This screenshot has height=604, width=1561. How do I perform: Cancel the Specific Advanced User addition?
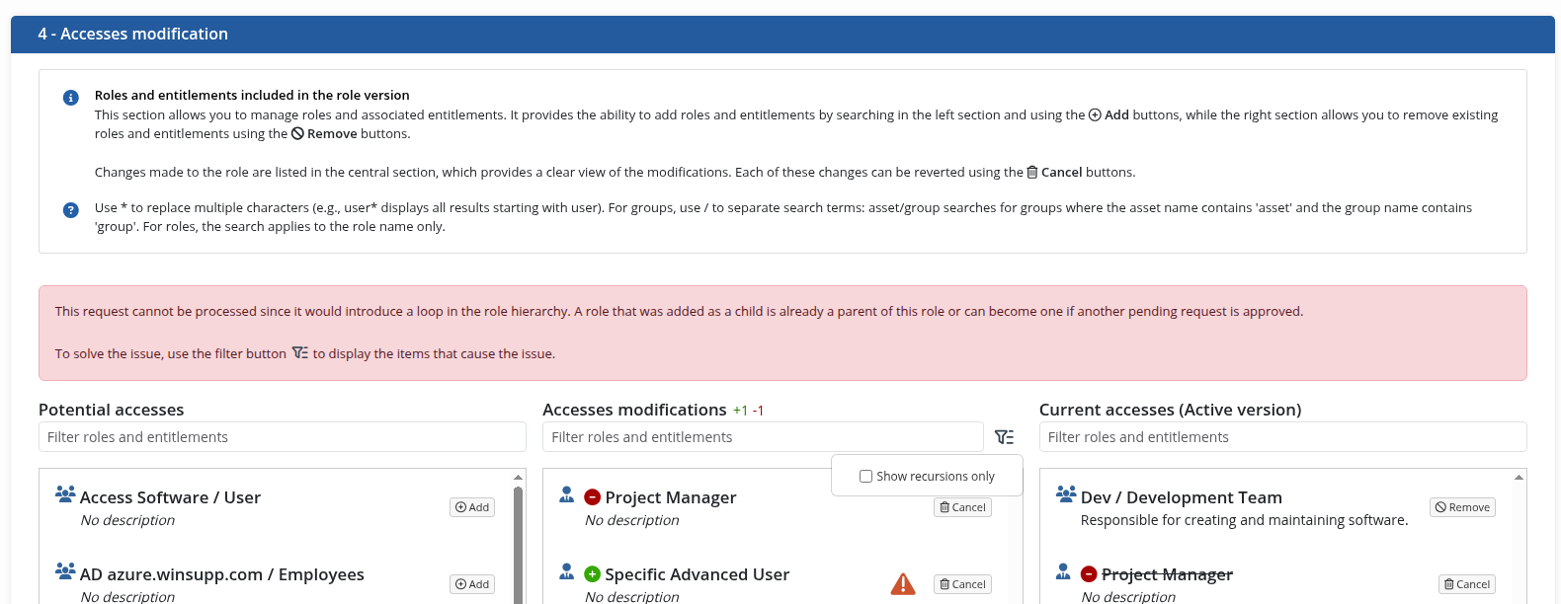[962, 584]
